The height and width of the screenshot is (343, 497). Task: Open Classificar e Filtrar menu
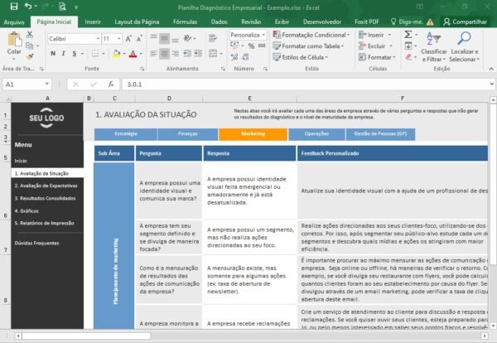coord(433,47)
